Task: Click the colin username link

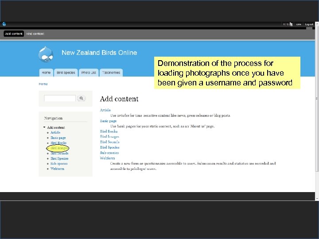Action: click(x=299, y=24)
